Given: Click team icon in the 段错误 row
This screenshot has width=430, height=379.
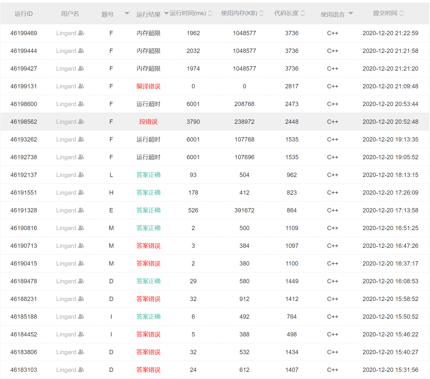Looking at the screenshot, I should [x=81, y=121].
